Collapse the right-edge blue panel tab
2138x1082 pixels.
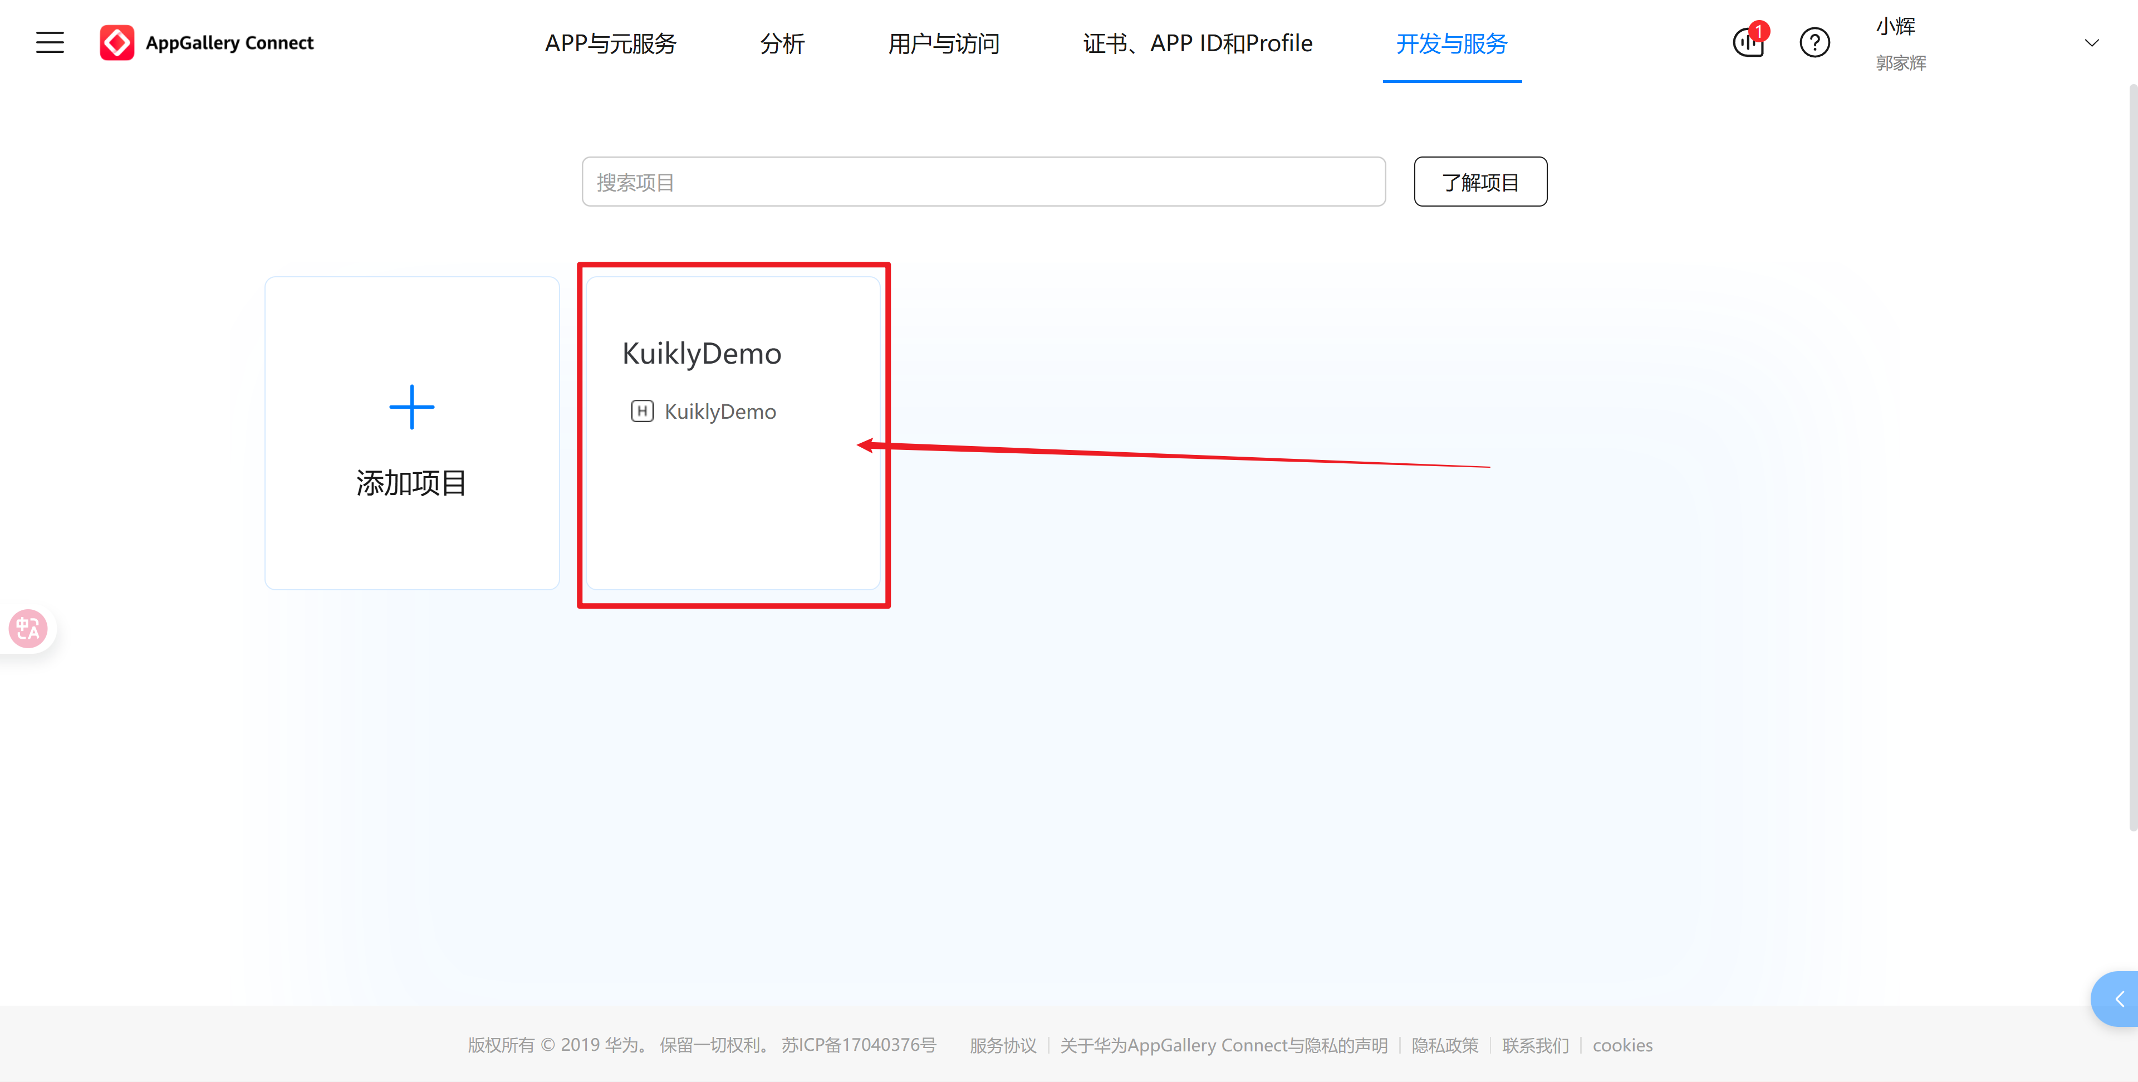(x=2121, y=999)
